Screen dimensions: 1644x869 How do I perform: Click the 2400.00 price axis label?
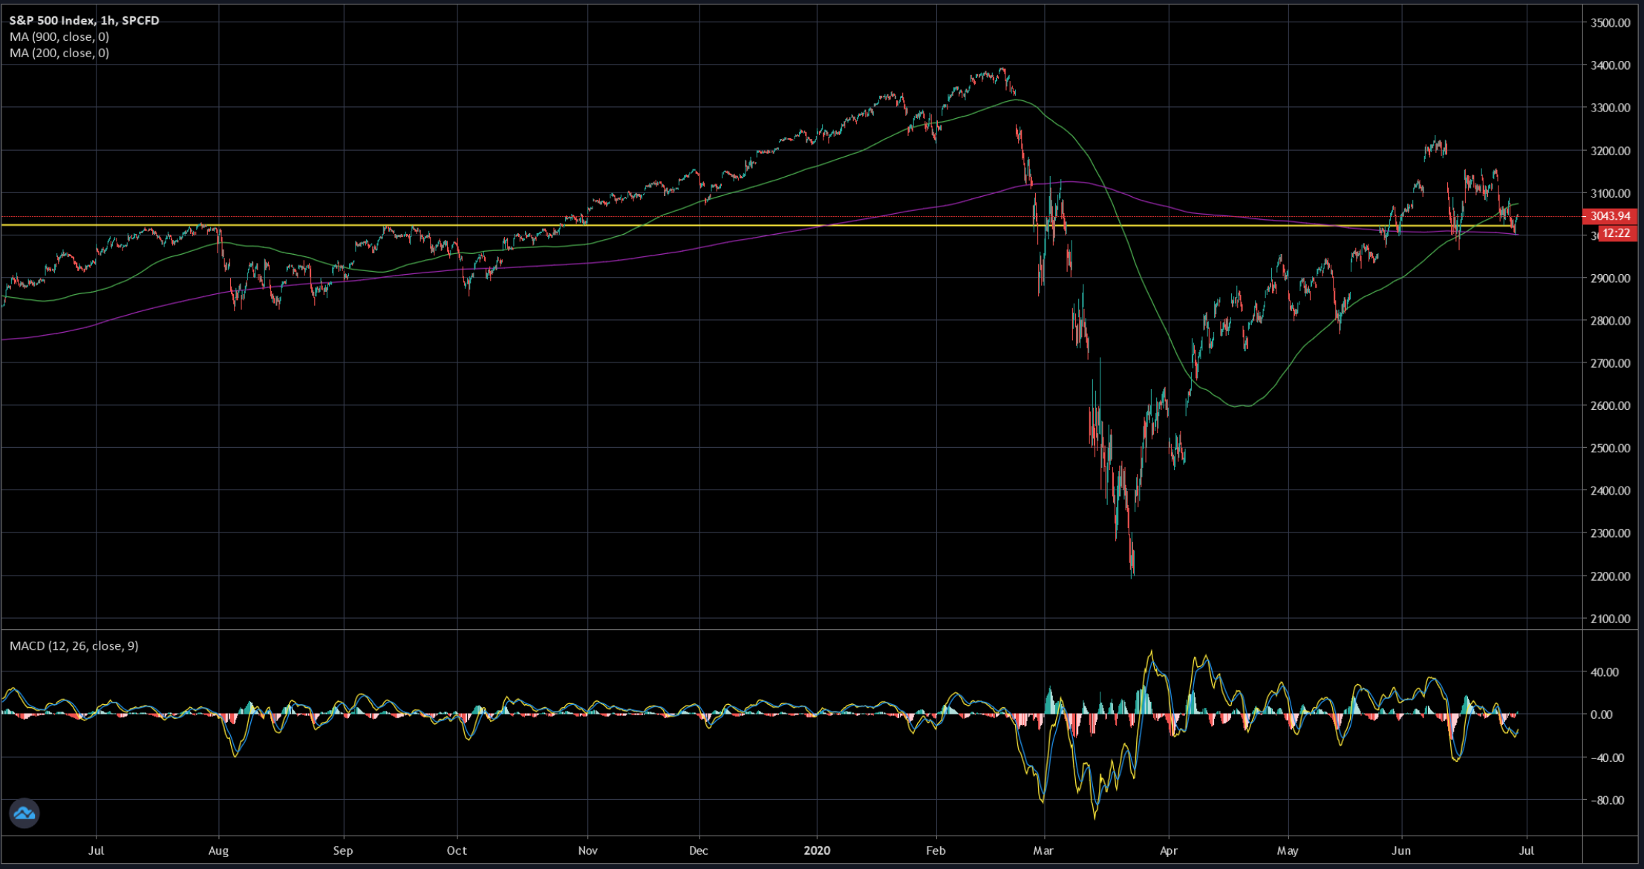click(1610, 491)
